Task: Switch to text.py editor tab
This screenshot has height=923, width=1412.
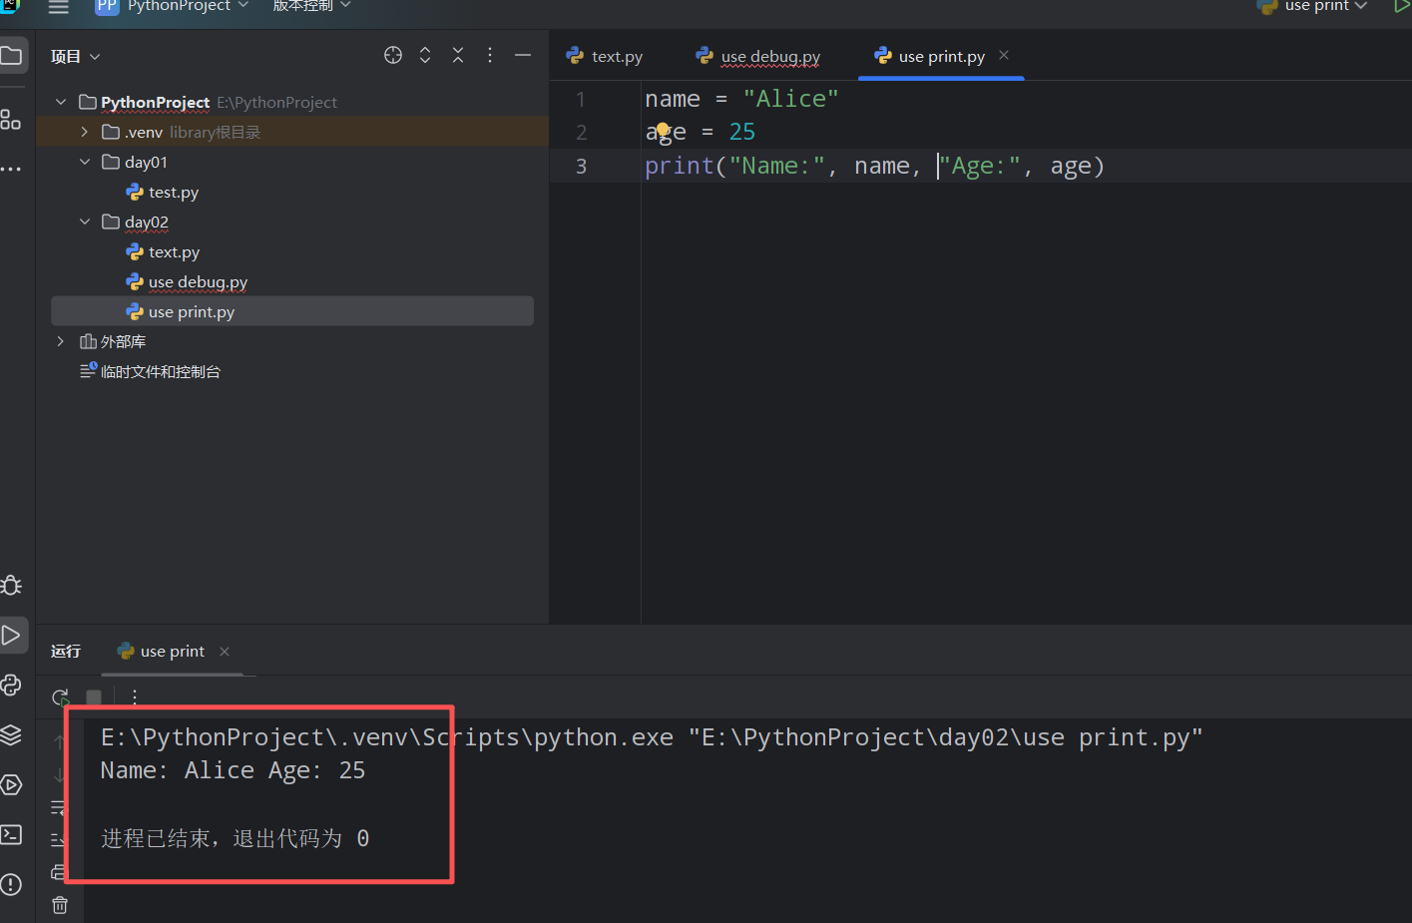Action: point(605,57)
